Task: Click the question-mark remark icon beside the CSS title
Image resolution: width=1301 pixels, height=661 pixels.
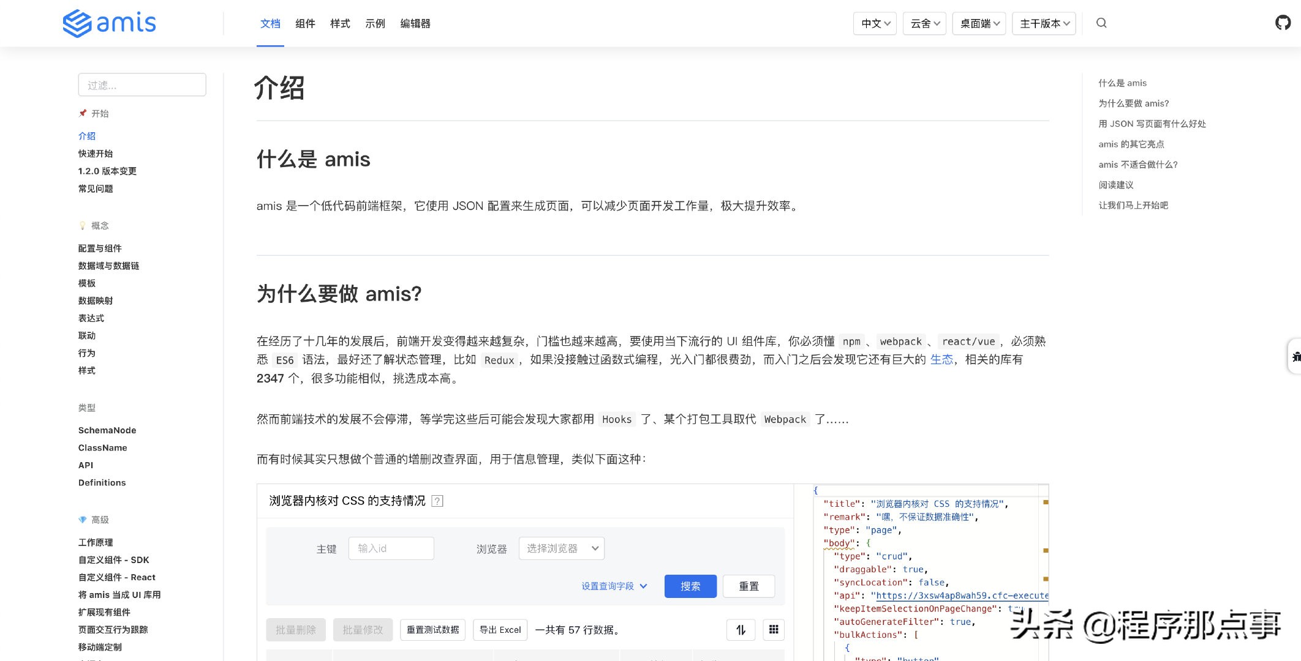Action: click(437, 501)
